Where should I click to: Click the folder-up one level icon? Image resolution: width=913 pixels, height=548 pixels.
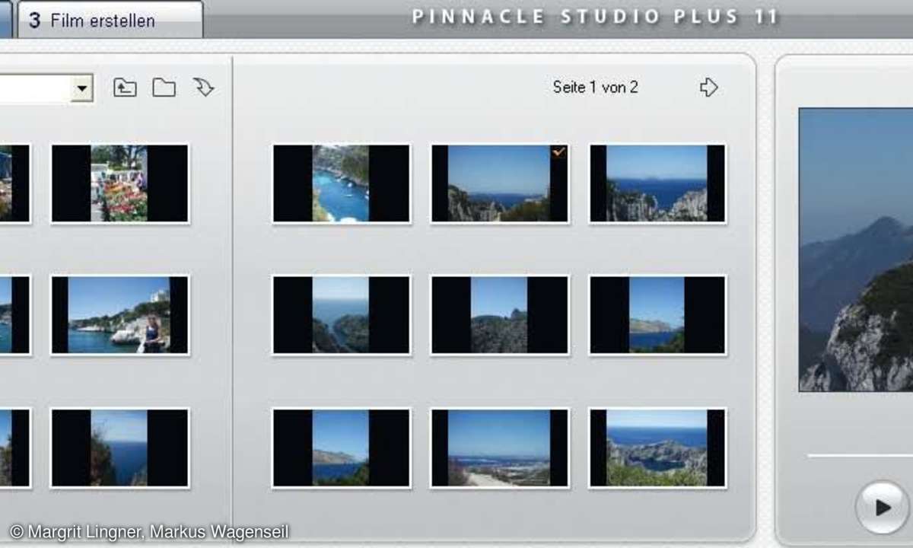[x=125, y=88]
